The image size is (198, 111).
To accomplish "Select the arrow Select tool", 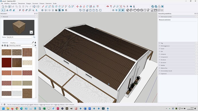I will 3,10.
